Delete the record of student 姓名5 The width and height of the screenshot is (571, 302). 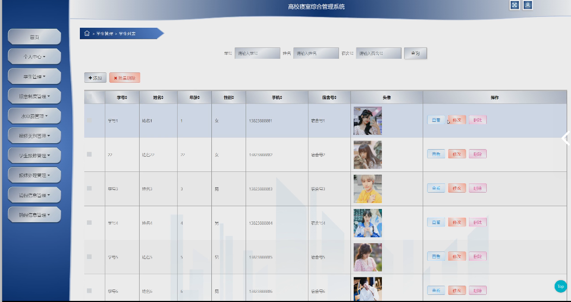click(x=478, y=256)
